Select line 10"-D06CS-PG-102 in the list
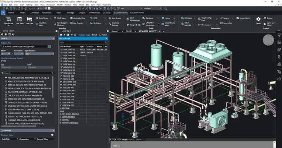 (x=68, y=50)
